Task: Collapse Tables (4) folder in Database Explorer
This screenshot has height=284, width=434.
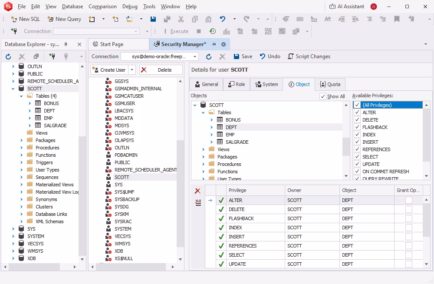Action: [x=21, y=96]
